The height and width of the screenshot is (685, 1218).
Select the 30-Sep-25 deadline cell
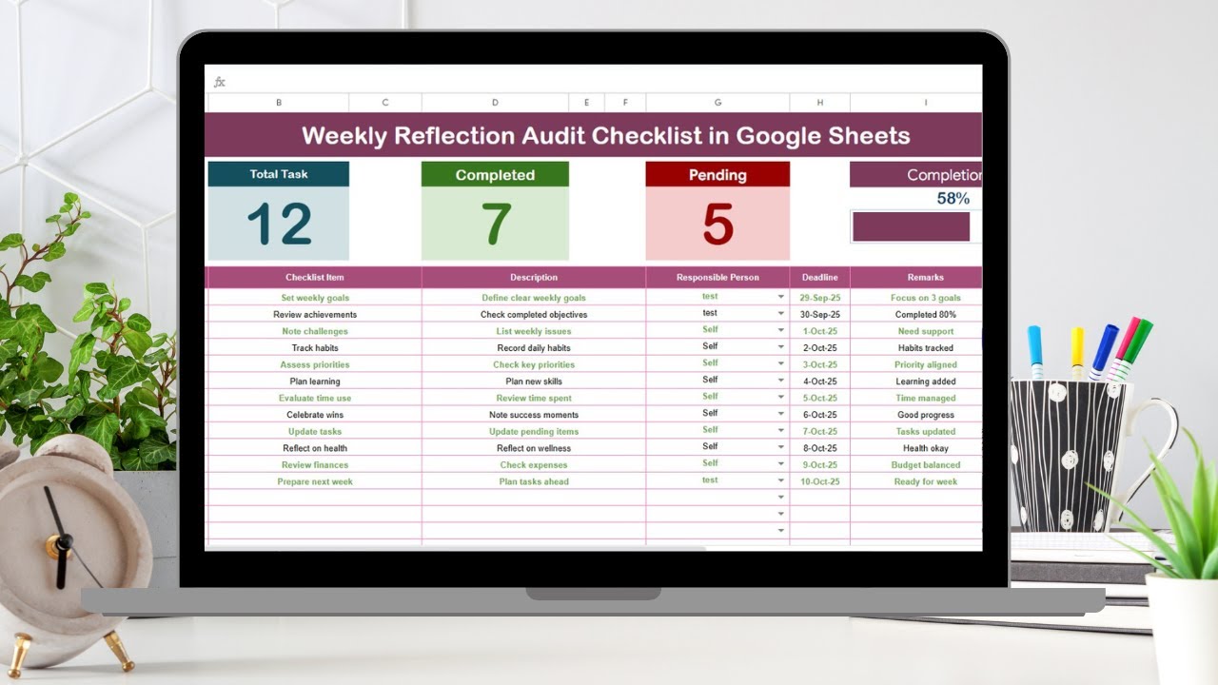[x=819, y=314]
